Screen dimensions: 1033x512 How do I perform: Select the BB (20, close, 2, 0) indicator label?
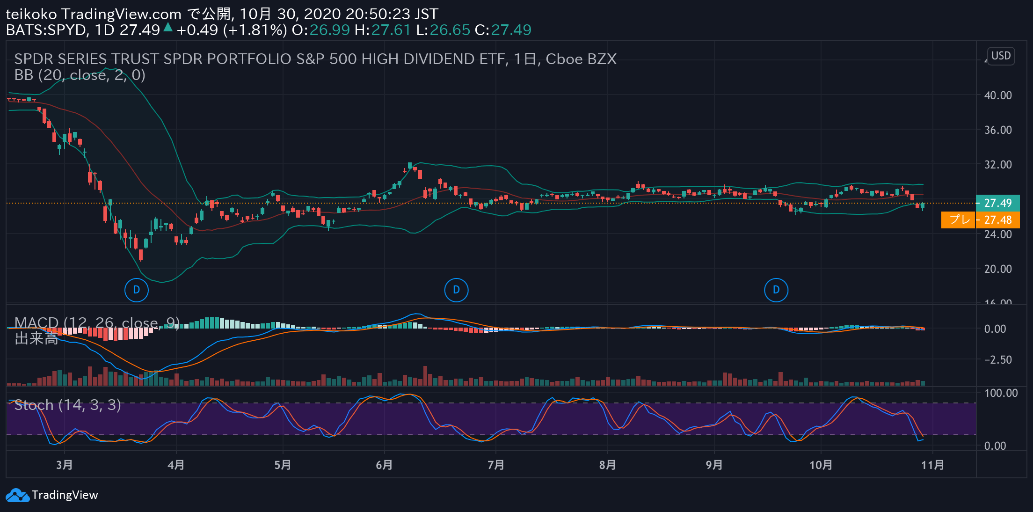80,75
